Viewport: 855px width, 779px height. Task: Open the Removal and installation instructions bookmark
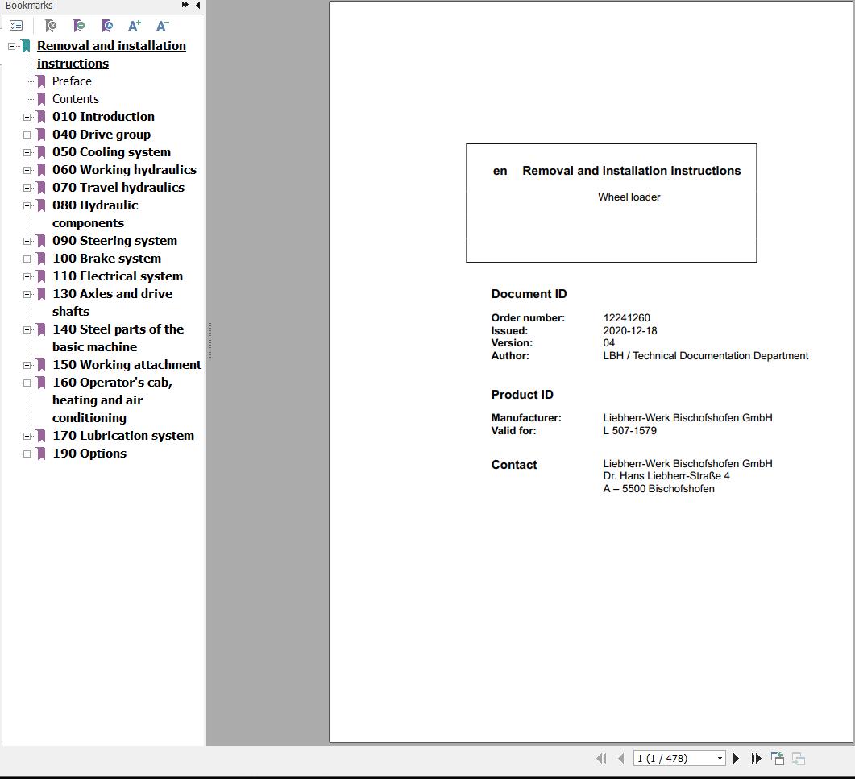click(x=111, y=55)
